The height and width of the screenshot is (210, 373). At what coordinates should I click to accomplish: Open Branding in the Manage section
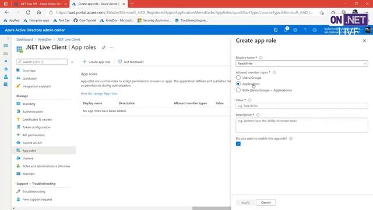[x=29, y=104]
